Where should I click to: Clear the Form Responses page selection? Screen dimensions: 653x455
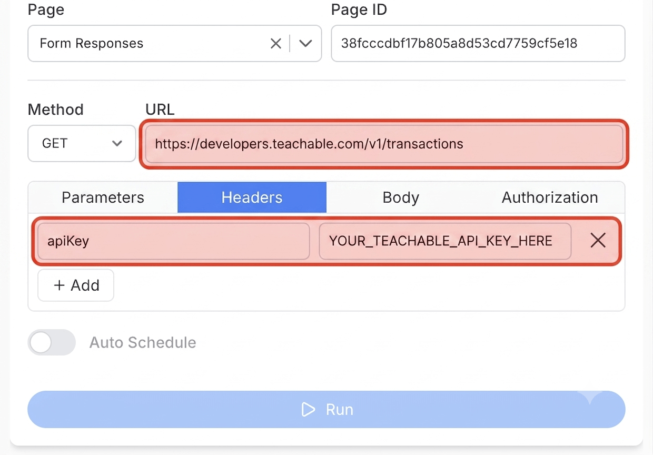pyautogui.click(x=275, y=44)
